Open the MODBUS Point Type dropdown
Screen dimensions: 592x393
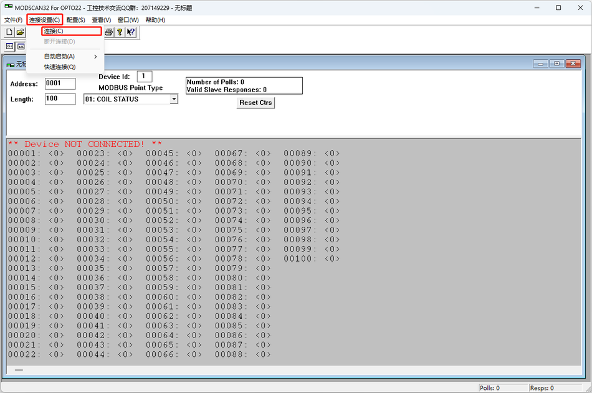tap(174, 99)
